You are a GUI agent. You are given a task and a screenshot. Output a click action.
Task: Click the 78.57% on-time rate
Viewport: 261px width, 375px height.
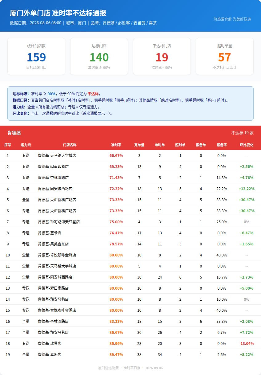coord(116,244)
